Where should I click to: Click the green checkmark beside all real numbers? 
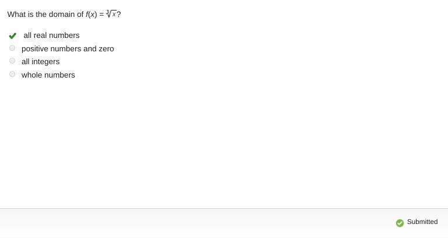[x=13, y=36]
